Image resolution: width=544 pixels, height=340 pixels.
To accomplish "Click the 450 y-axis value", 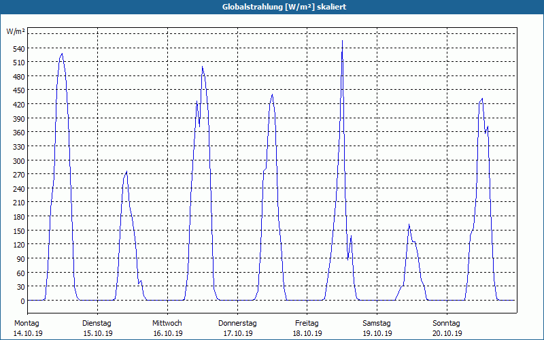I will pyautogui.click(x=19, y=91).
